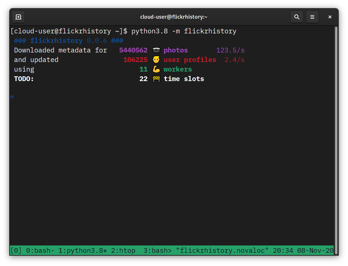Click the tmux session indicator [0]
348x266 pixels.
[x=16, y=251]
